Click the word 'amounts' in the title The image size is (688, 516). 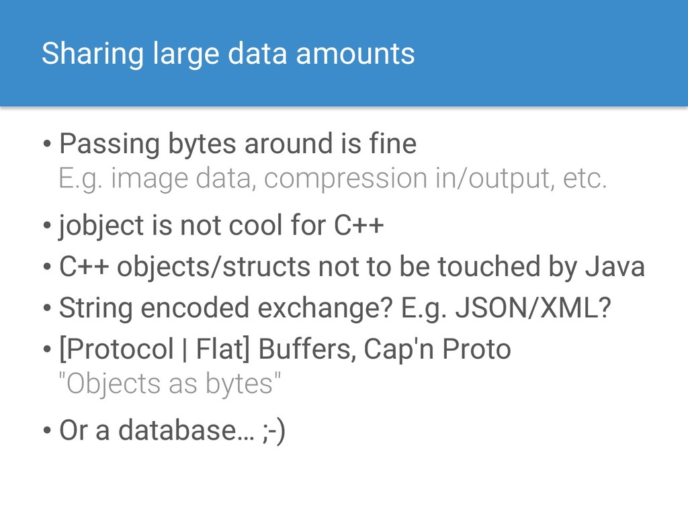point(355,54)
